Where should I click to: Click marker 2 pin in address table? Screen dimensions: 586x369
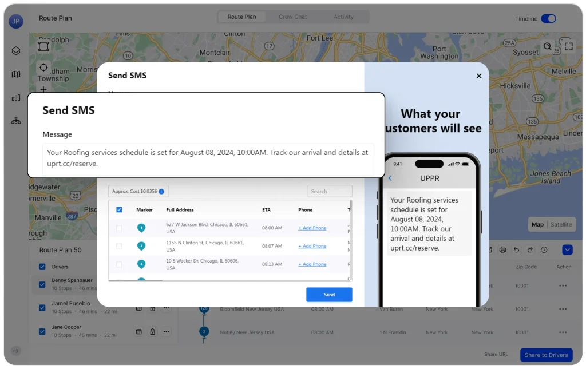(x=141, y=246)
